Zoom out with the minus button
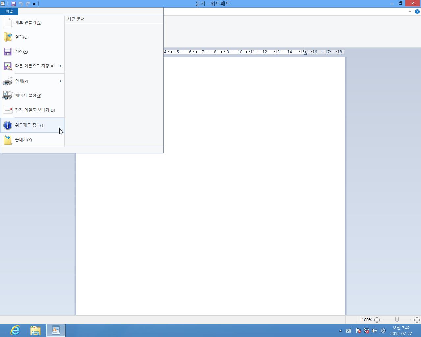 (377, 320)
